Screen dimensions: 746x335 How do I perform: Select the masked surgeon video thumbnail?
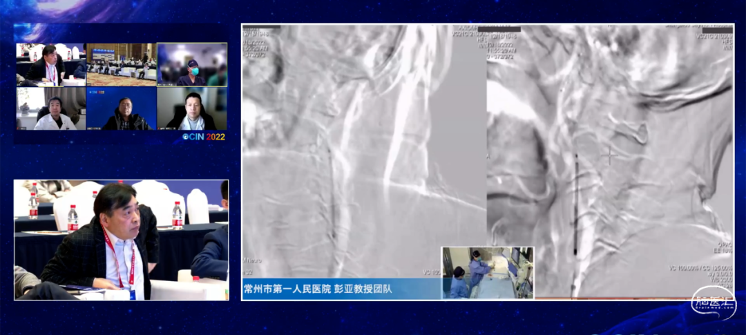pyautogui.click(x=192, y=65)
